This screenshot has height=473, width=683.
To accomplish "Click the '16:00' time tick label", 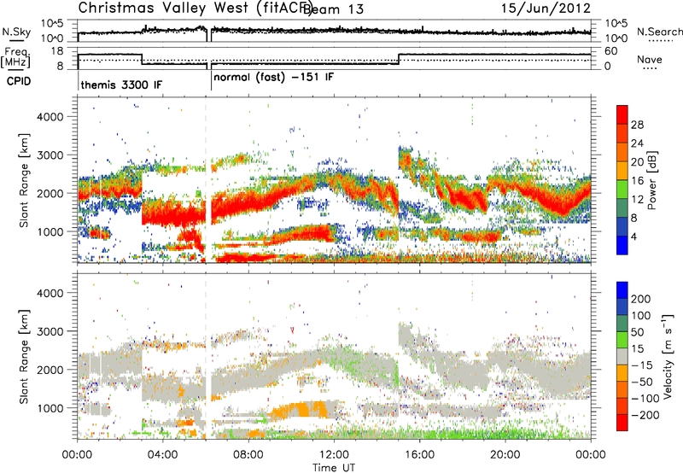I will 419,455.
